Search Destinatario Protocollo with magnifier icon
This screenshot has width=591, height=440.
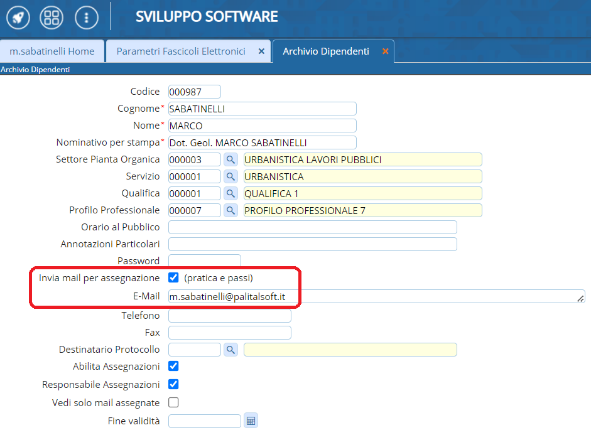coord(230,350)
